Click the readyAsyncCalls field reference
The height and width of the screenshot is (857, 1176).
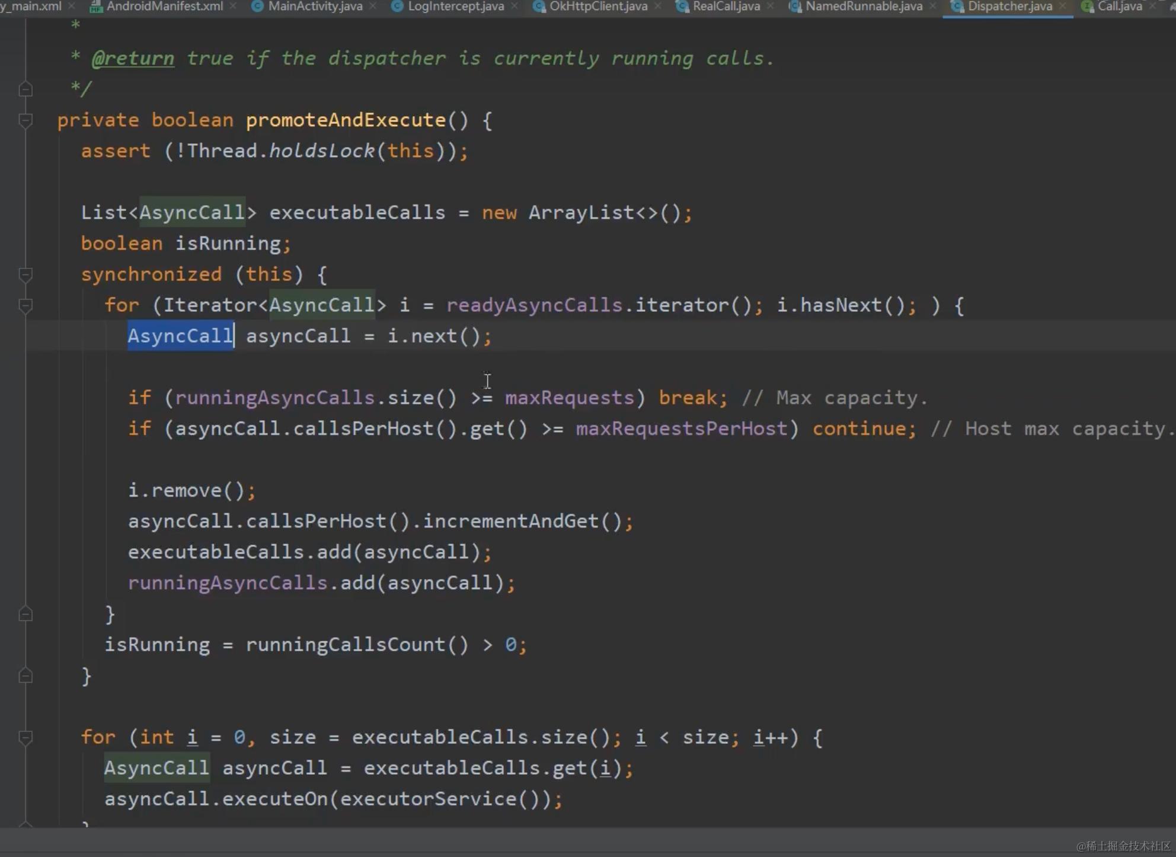click(x=533, y=305)
